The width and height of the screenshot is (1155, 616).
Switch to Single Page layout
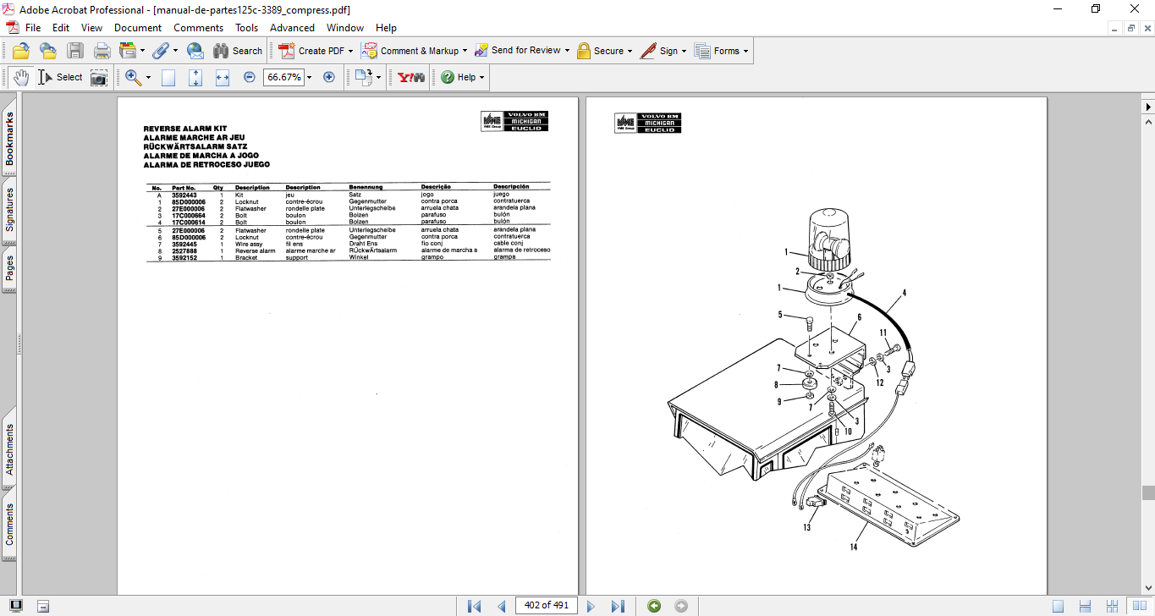click(1058, 606)
